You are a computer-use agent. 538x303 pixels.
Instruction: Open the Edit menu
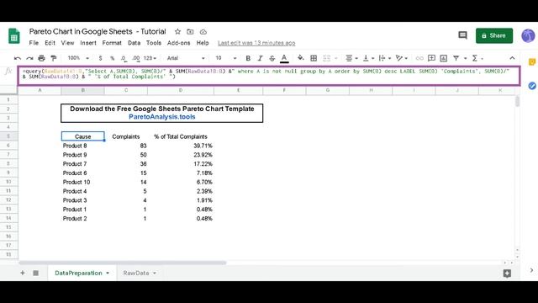point(50,43)
